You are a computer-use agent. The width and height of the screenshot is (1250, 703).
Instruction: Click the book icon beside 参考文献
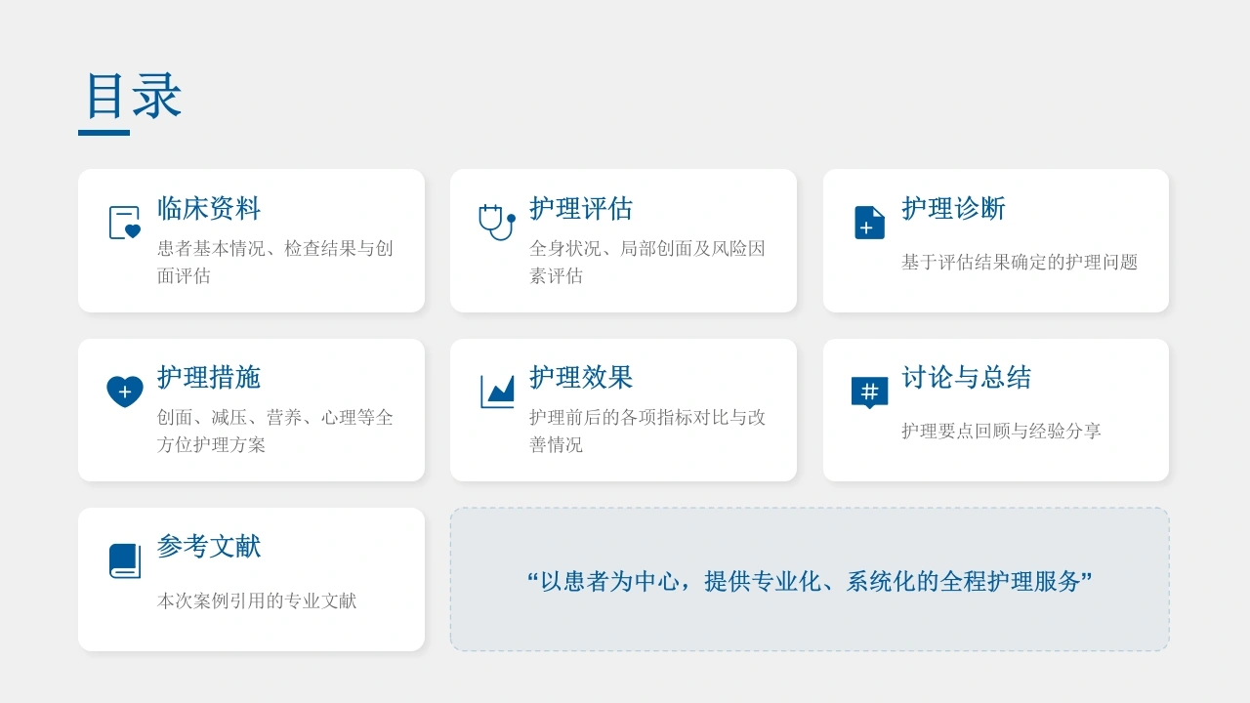(x=125, y=560)
